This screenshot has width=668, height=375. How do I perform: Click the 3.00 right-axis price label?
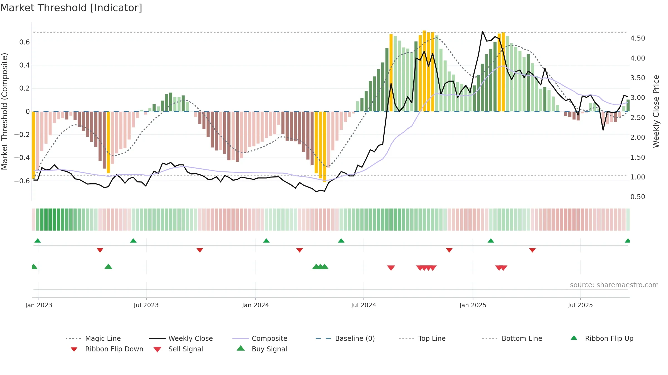pos(638,98)
